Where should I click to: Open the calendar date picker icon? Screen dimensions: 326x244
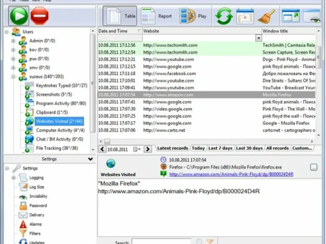[x=245, y=16]
